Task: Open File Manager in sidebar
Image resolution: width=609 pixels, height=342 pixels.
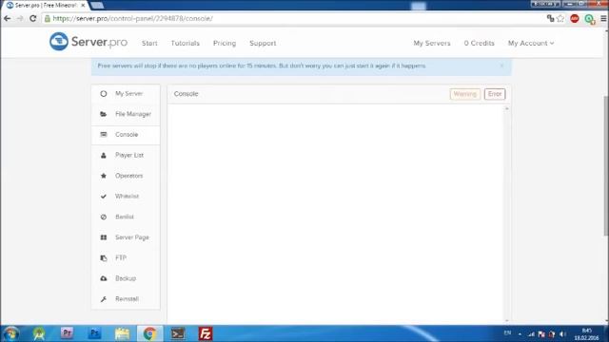Action: (126, 114)
